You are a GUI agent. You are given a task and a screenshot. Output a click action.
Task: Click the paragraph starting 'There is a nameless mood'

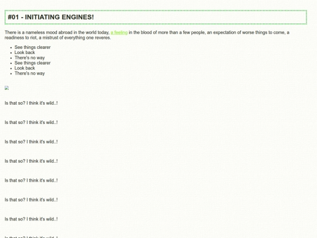[x=147, y=35]
